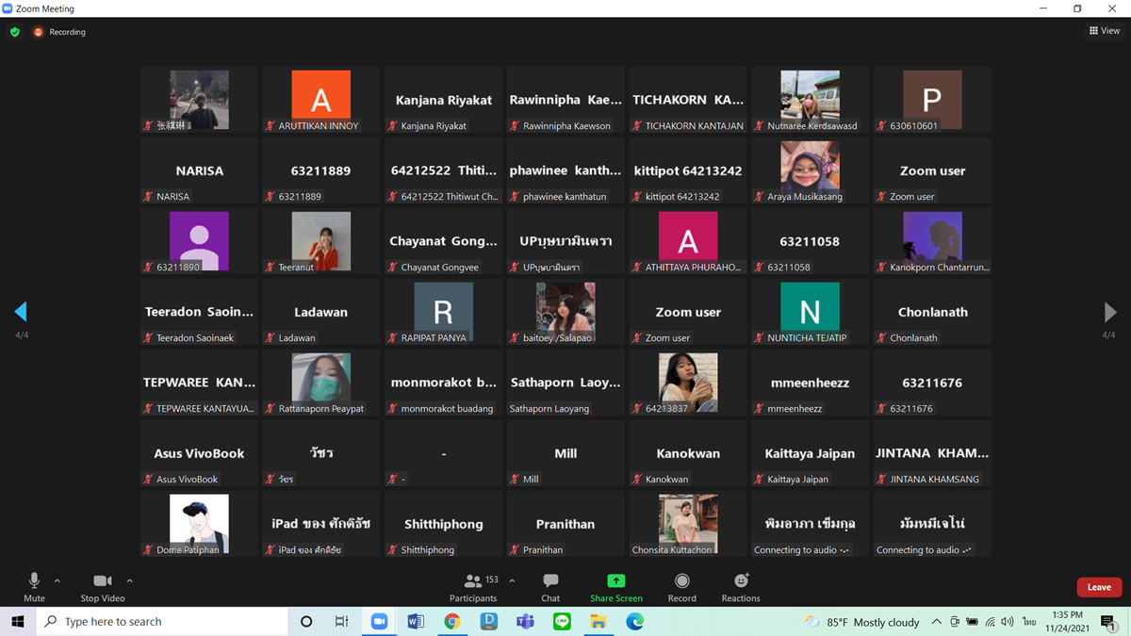Open Microsoft Word from the taskbar
1131x636 pixels.
(416, 622)
